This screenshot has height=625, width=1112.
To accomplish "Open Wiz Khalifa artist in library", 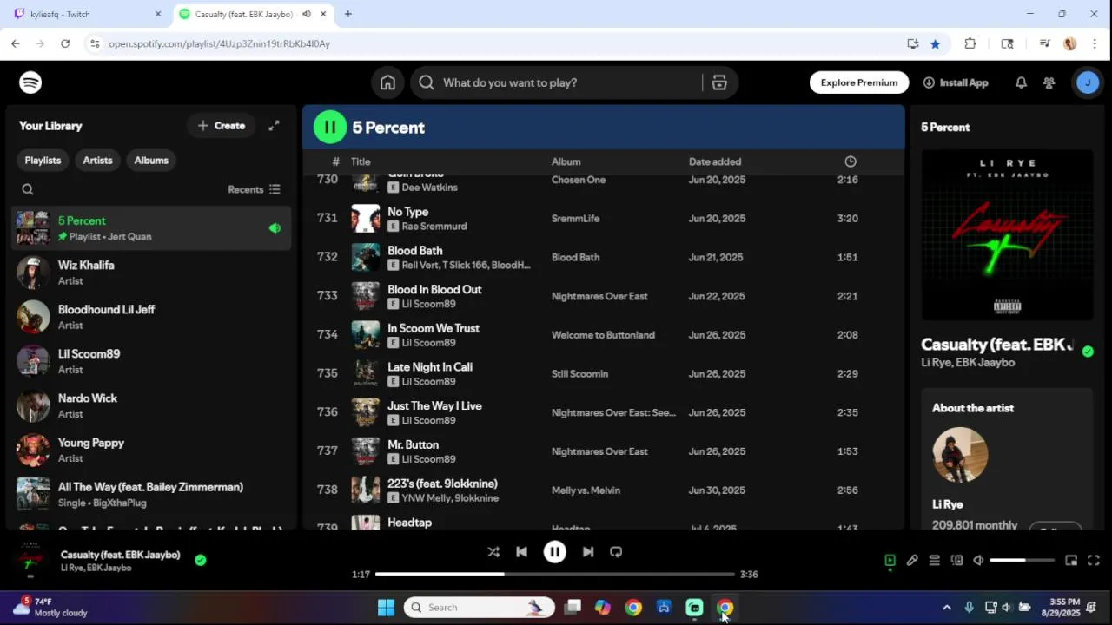I will coord(151,273).
